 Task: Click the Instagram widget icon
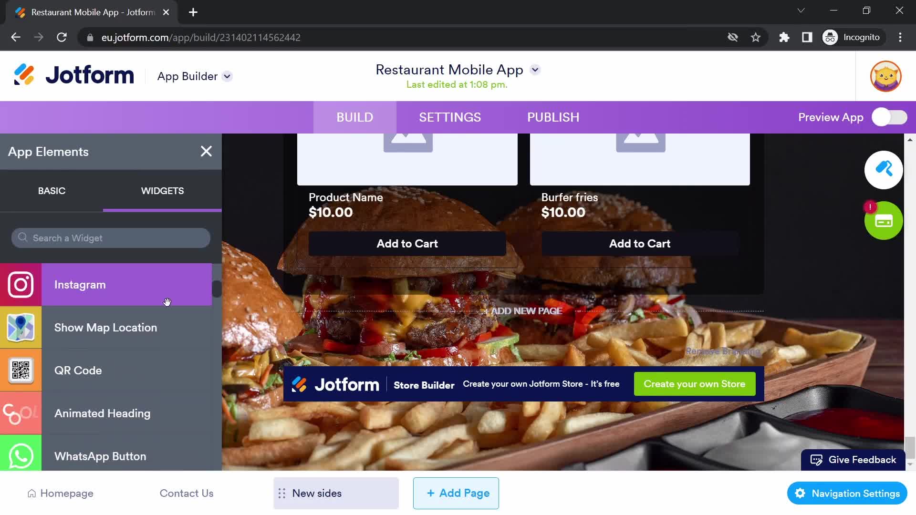(x=21, y=284)
